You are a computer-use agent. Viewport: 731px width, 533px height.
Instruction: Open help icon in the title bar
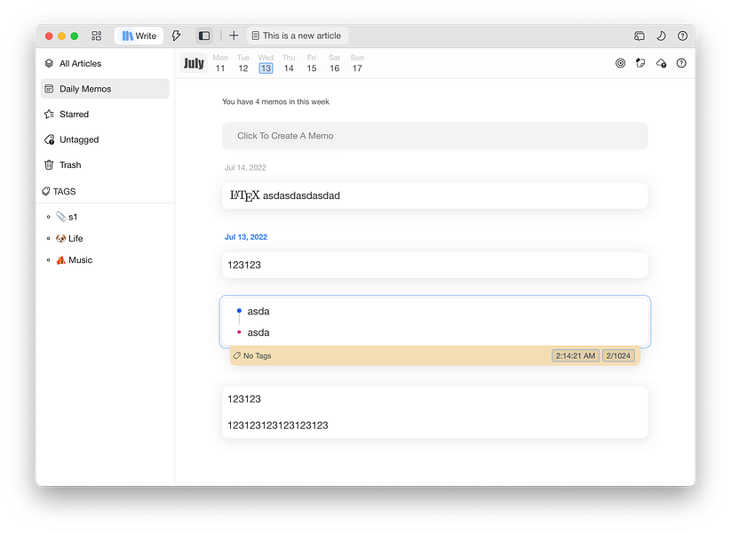(x=682, y=36)
